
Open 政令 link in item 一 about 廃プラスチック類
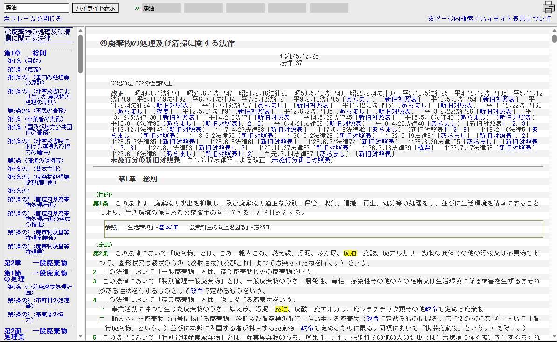click(431, 309)
